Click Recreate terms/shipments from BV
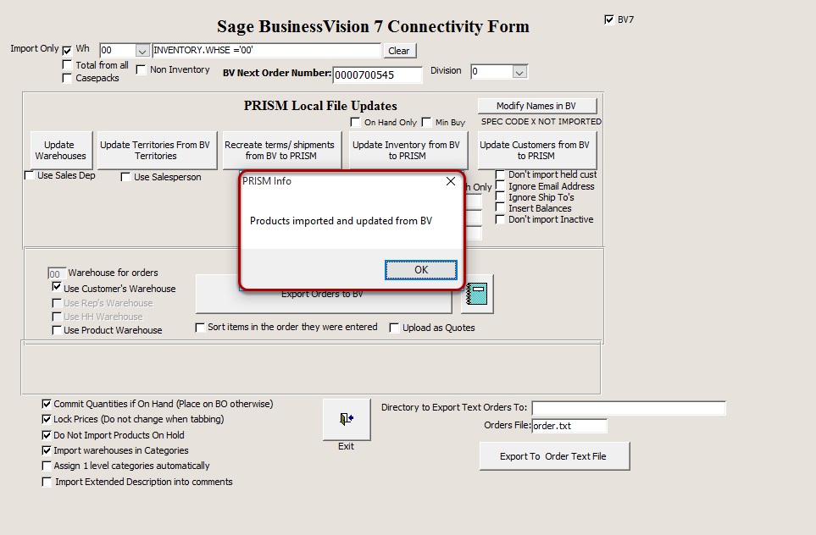Screen dimensions: 816x535 click(281, 151)
